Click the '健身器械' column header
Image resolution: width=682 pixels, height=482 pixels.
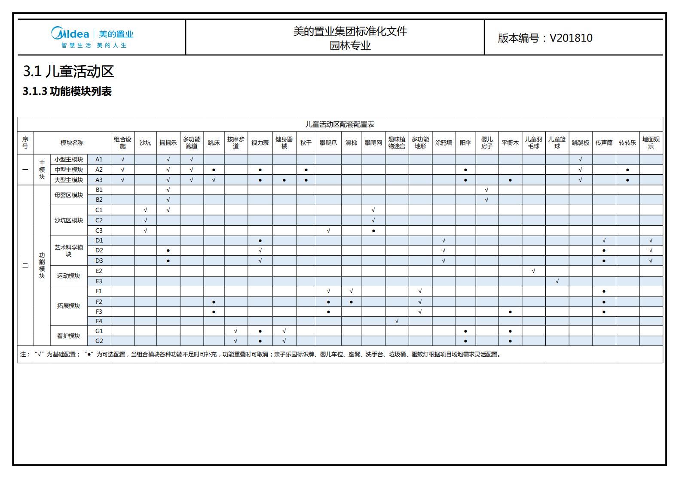coord(284,142)
